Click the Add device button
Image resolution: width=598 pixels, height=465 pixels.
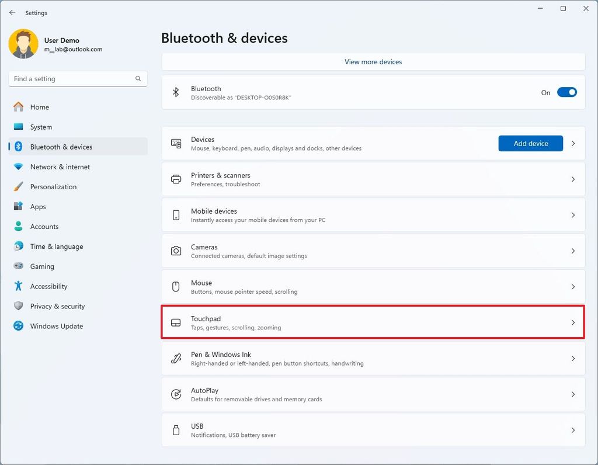coord(530,143)
